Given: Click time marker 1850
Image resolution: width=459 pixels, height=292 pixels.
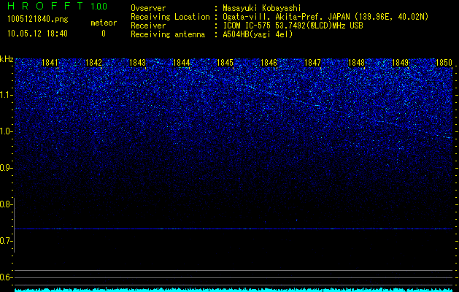Looking at the screenshot, I should (444, 63).
